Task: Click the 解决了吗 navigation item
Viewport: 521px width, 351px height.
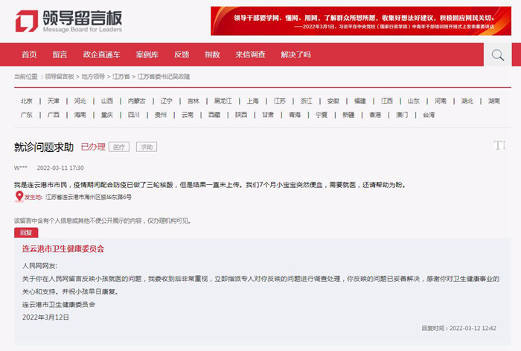Action: (295, 55)
